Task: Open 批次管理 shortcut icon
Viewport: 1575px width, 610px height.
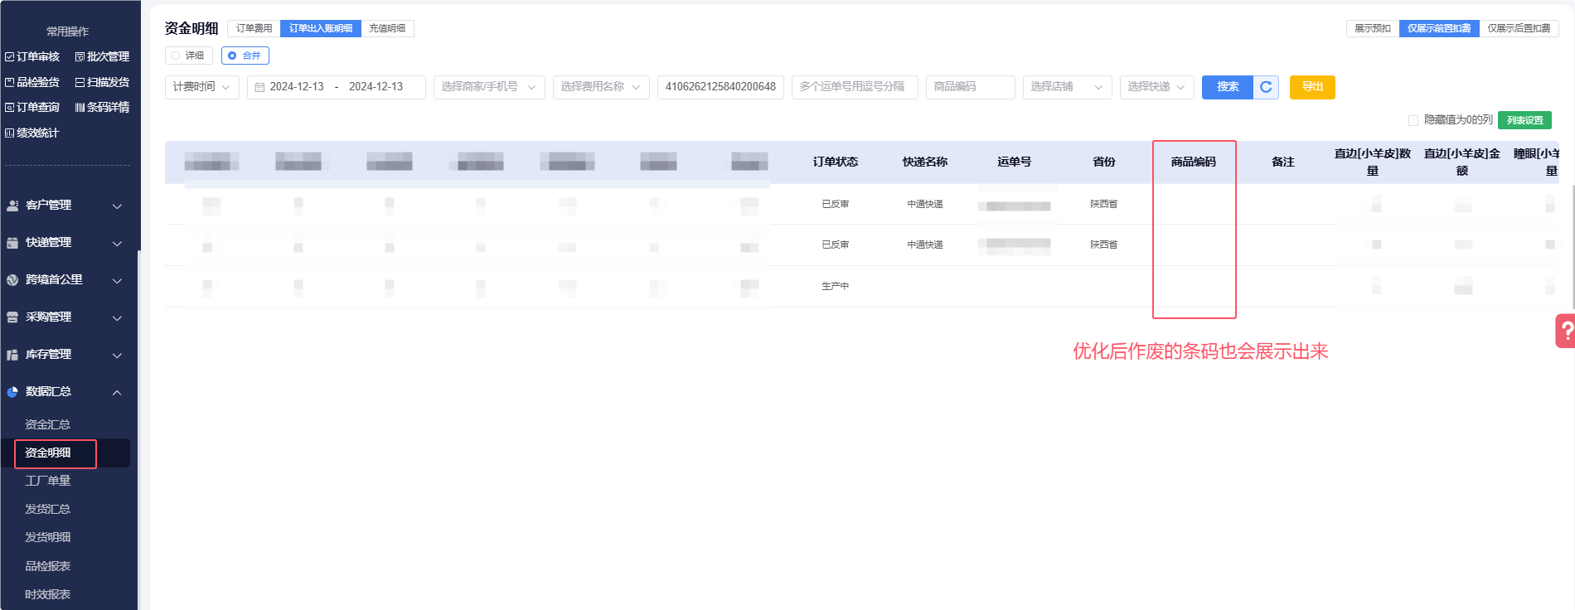Action: (80, 57)
